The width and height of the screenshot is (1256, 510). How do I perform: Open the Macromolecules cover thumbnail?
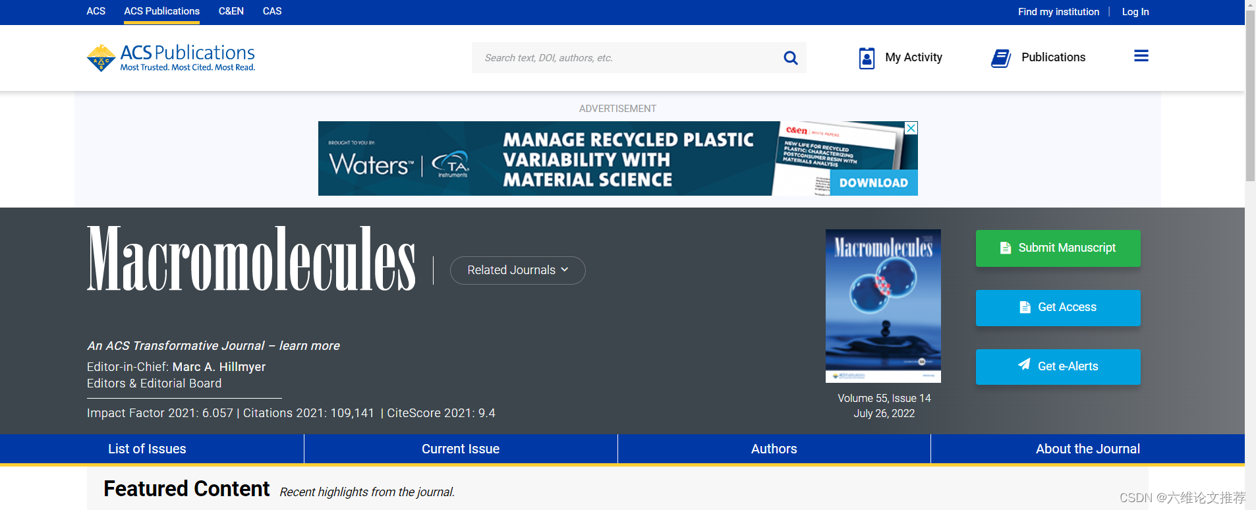tap(883, 306)
